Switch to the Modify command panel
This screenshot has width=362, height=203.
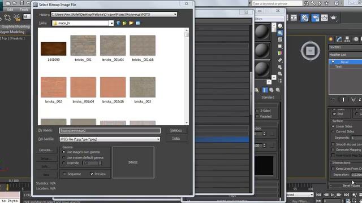pyautogui.click(x=339, y=39)
